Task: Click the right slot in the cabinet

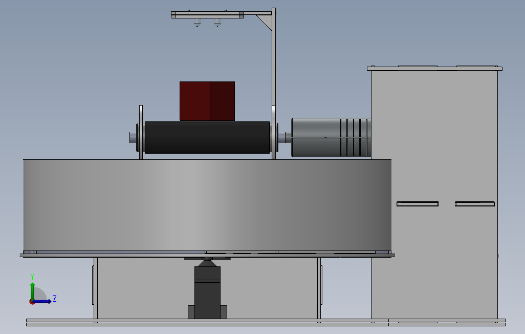Action: [475, 204]
